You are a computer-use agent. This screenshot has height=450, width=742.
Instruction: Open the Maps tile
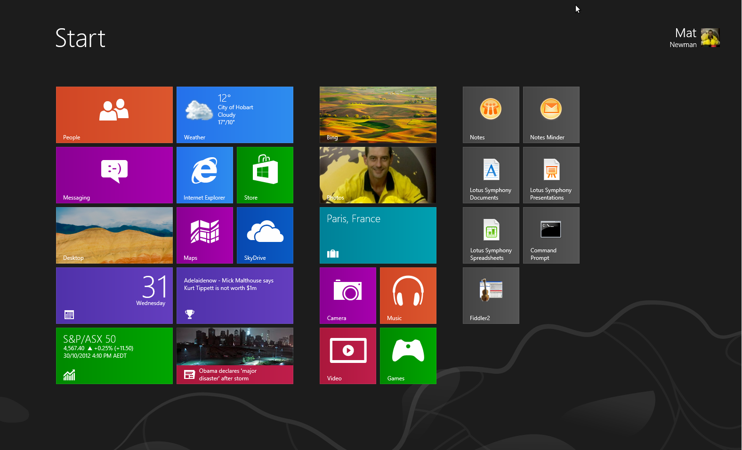(x=205, y=235)
